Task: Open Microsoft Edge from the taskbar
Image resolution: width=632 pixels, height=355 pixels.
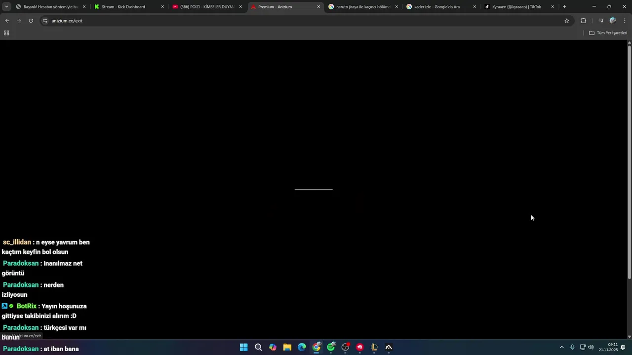Action: (302, 347)
